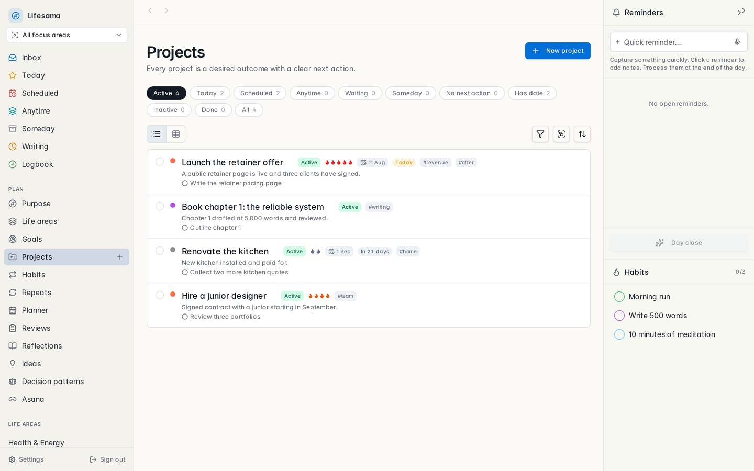Click the microphone icon in Quick reminder

[x=737, y=42]
